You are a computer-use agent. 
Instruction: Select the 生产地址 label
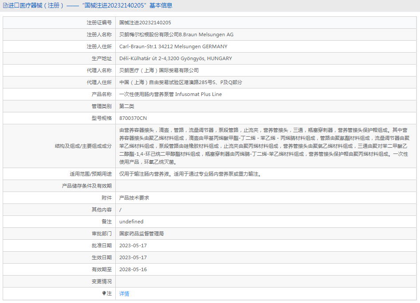coord(102,58)
